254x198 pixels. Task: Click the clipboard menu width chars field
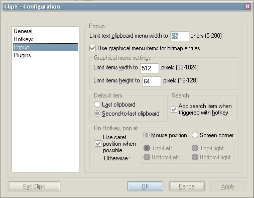tap(180, 36)
